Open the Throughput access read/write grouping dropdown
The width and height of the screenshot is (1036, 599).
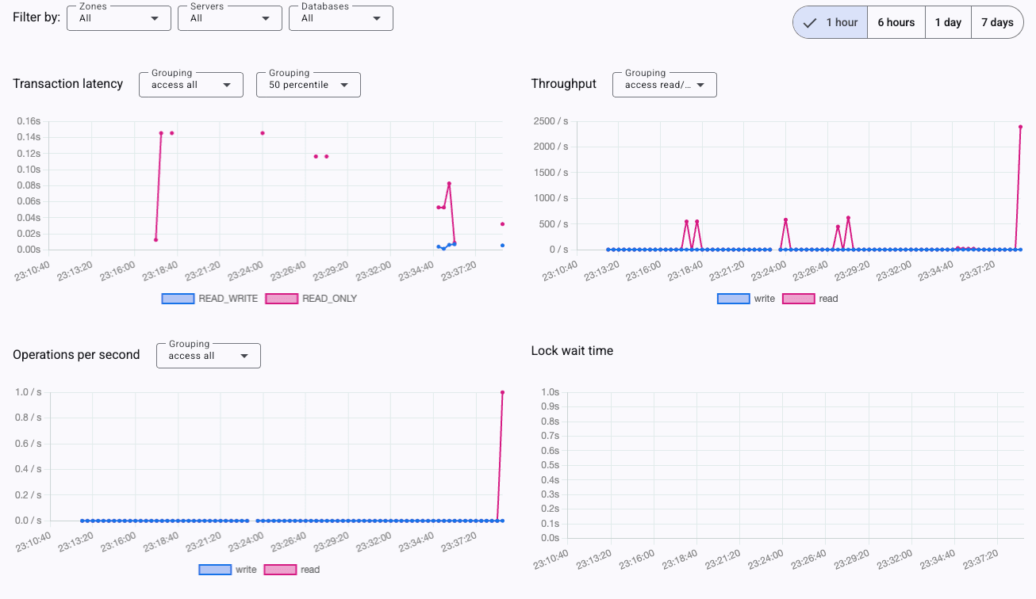coord(665,85)
